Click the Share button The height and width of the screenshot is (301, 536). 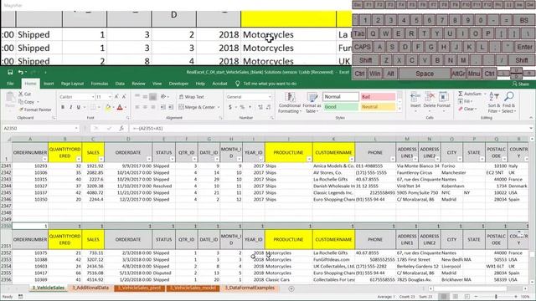pyautogui.click(x=521, y=84)
